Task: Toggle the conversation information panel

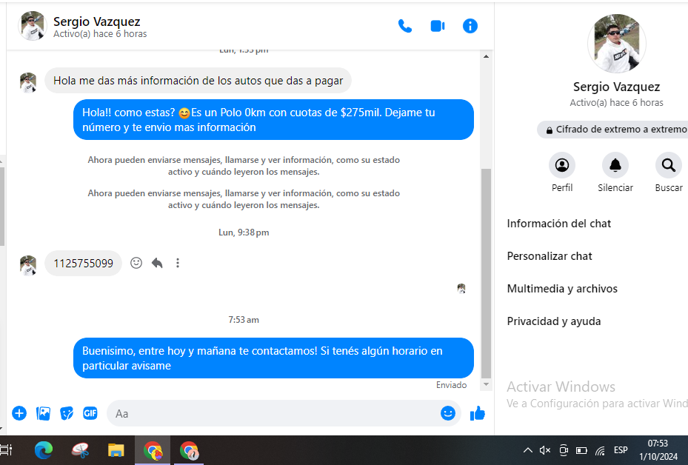Action: coord(470,26)
